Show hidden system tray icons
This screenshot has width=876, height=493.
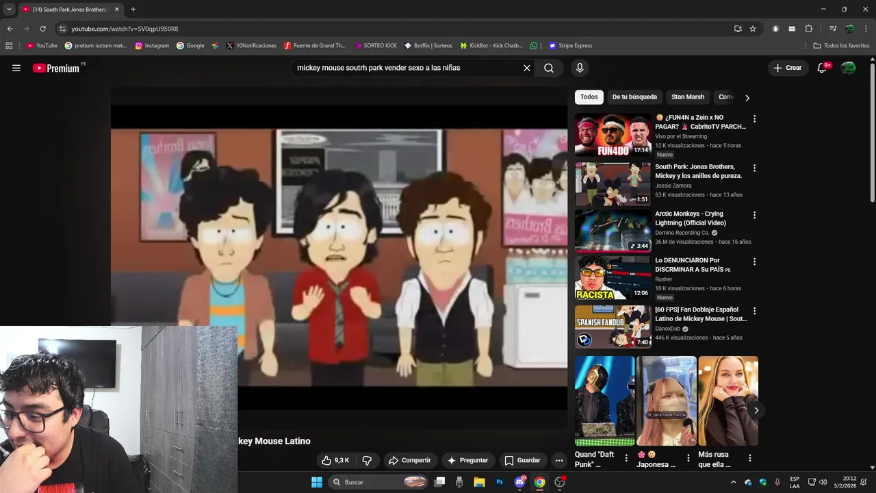[734, 482]
